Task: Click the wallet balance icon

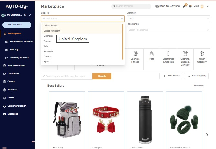Action: pos(157,6)
